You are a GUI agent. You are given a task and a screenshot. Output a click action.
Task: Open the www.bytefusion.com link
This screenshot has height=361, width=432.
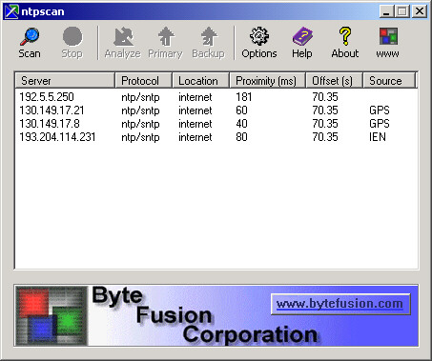[x=340, y=304]
